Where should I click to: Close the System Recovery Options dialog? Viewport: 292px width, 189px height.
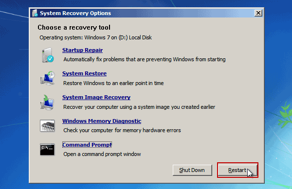click(258, 13)
